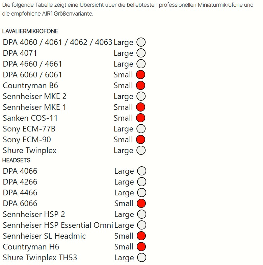Click the HEADSETS section heading
This screenshot has width=263, height=265.
click(16, 160)
